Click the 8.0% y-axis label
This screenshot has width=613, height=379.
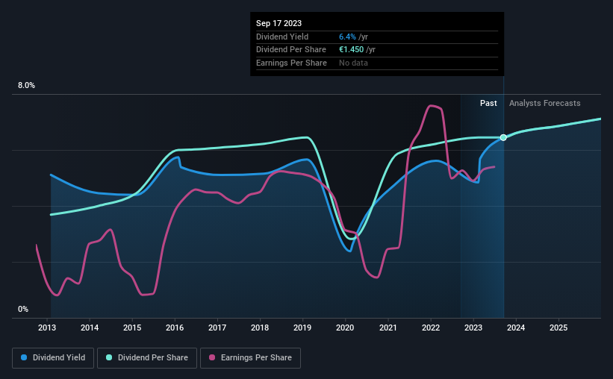tap(27, 86)
